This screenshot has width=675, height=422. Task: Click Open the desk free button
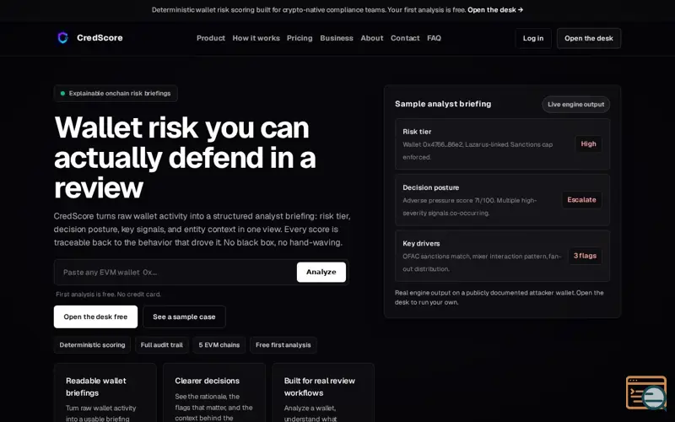[95, 317]
